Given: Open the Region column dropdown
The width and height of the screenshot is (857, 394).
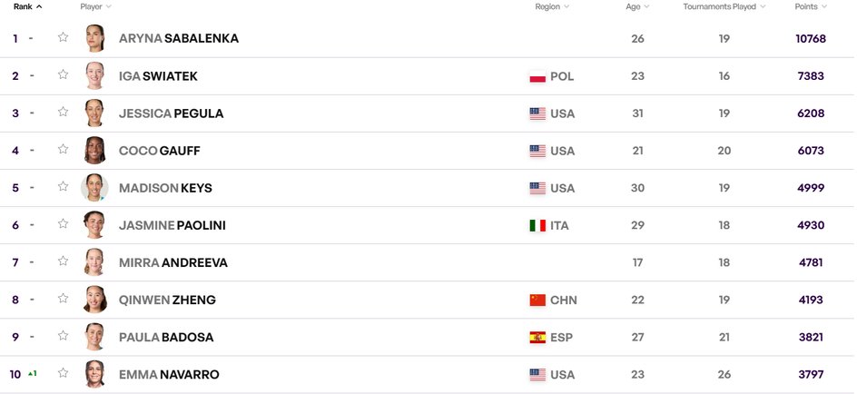Looking at the screenshot, I should [566, 6].
